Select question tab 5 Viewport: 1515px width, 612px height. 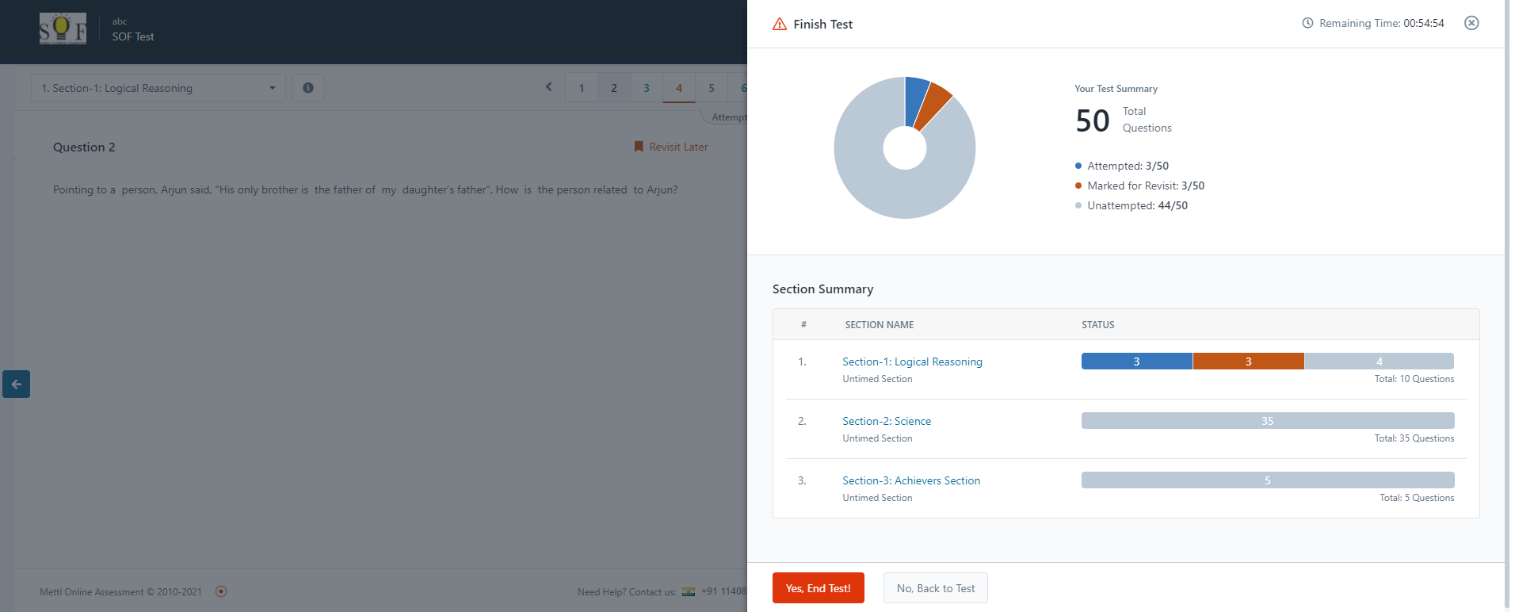pos(712,88)
